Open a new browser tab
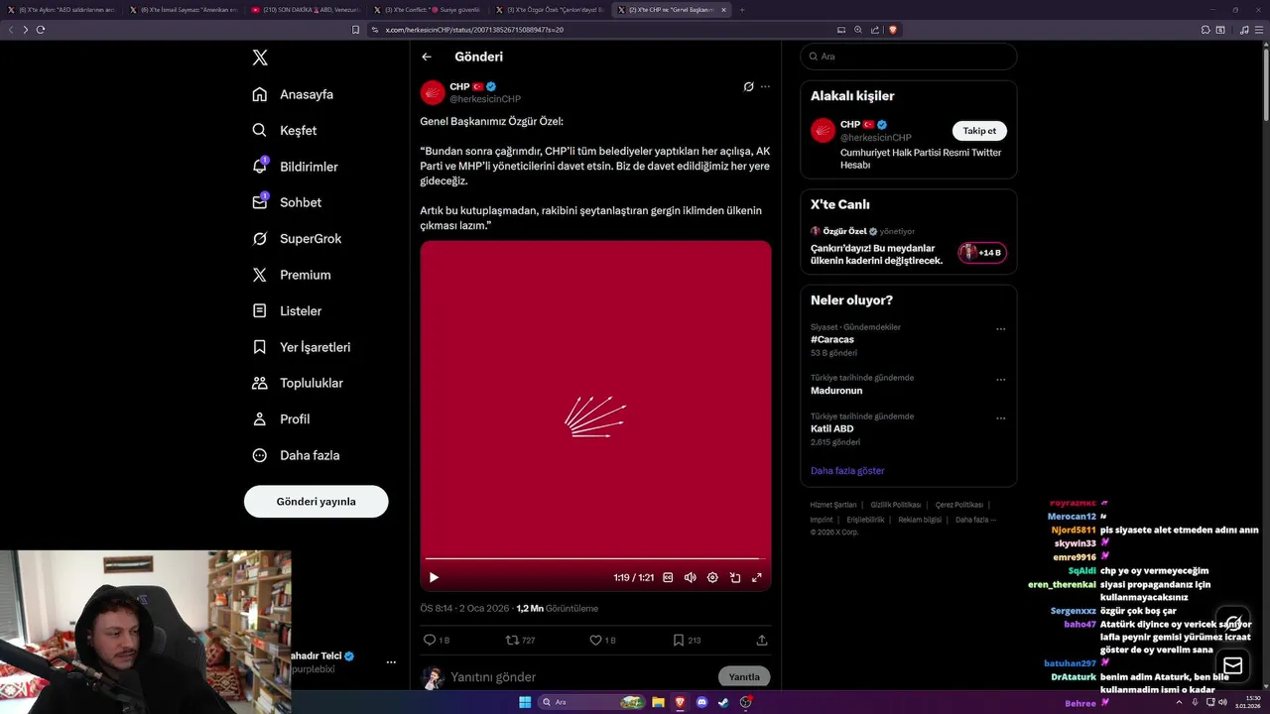Image resolution: width=1270 pixels, height=714 pixels. (x=742, y=10)
